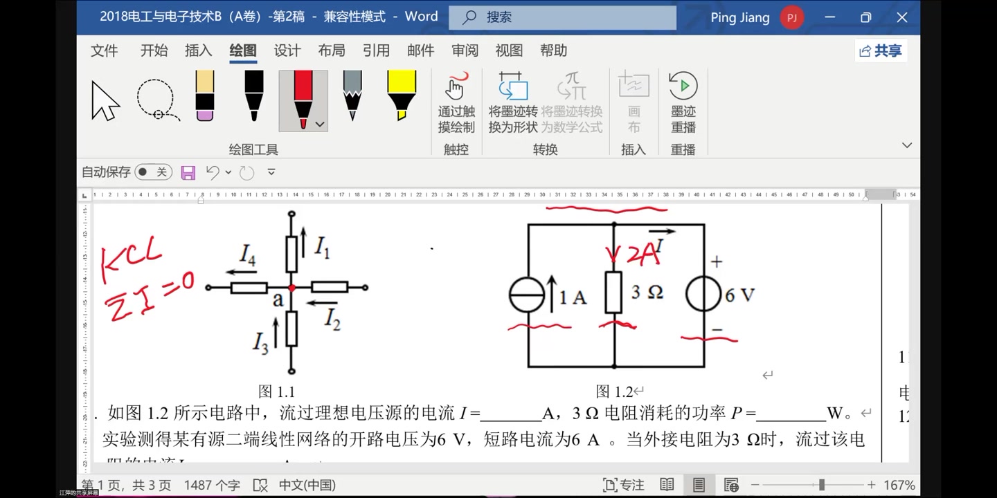Toggle Draw with Touch (通过触摸绘制)
The width and height of the screenshot is (997, 498).
coord(456,102)
